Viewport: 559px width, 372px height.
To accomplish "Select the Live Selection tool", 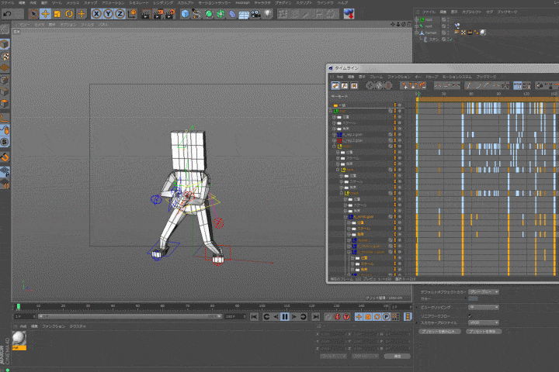I will (33, 14).
